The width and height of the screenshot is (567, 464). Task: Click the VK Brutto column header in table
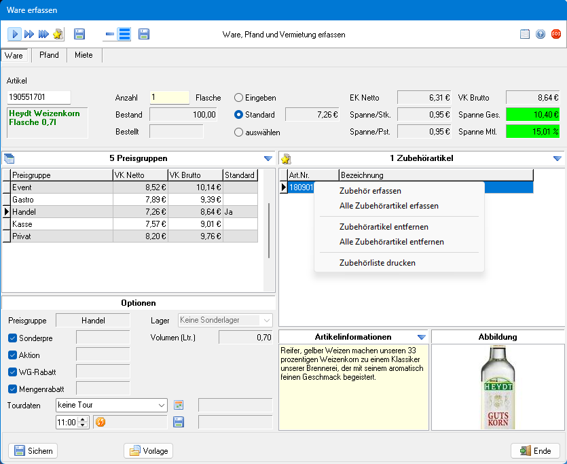(196, 175)
